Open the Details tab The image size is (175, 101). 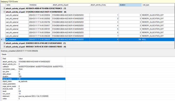tap(4, 55)
